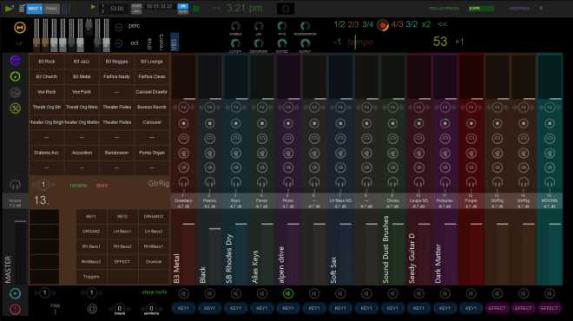Click the circle icon below B3 Metal fader
This screenshot has width=573, height=321.
183,293
